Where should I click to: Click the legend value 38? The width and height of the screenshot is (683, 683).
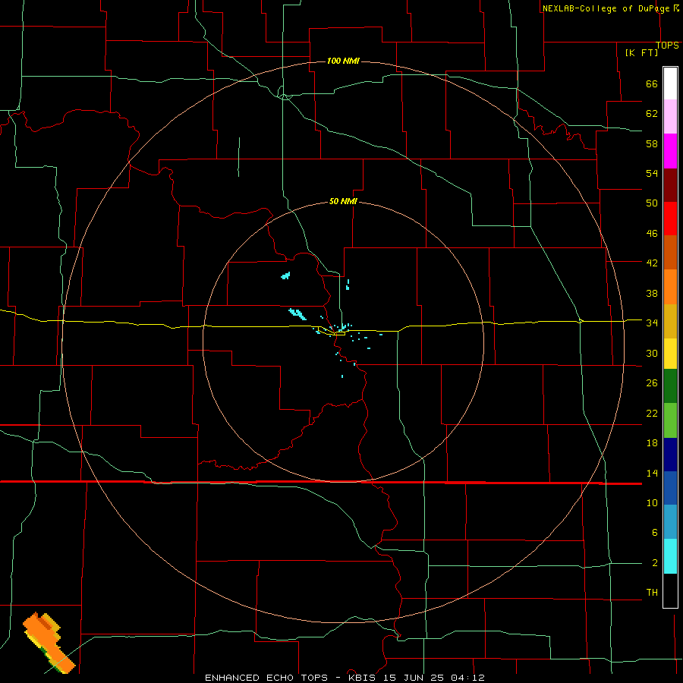(652, 293)
